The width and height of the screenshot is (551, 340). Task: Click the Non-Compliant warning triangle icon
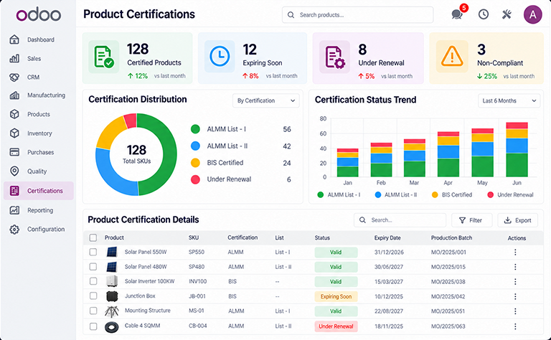click(452, 57)
